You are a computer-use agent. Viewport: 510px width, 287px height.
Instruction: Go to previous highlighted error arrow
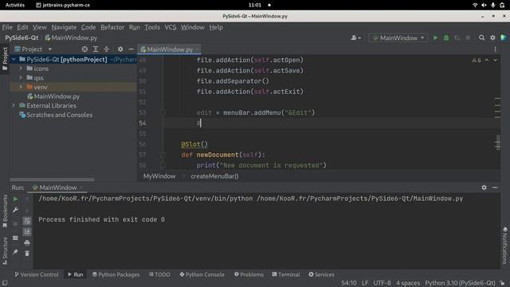click(487, 61)
